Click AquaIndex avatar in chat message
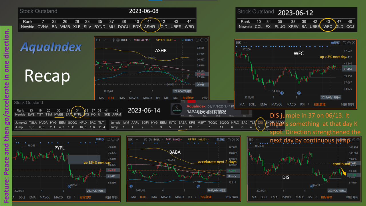 [x=178, y=109]
